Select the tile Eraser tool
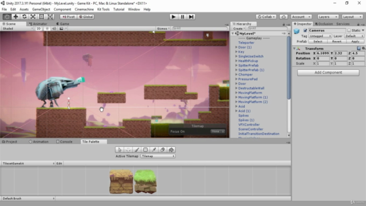366x206 pixels. 162,150
